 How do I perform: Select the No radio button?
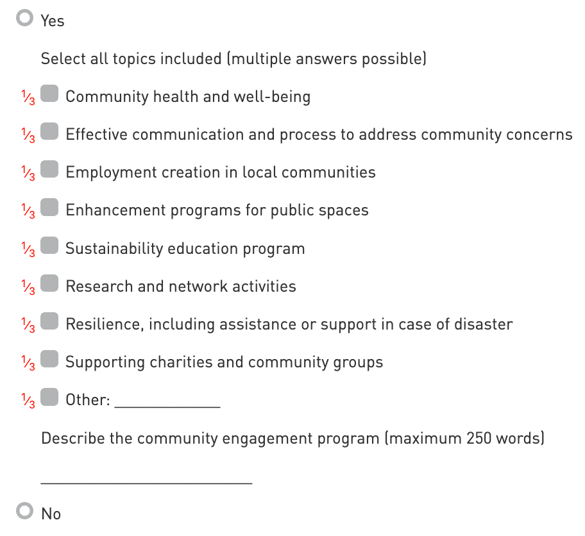point(25,512)
